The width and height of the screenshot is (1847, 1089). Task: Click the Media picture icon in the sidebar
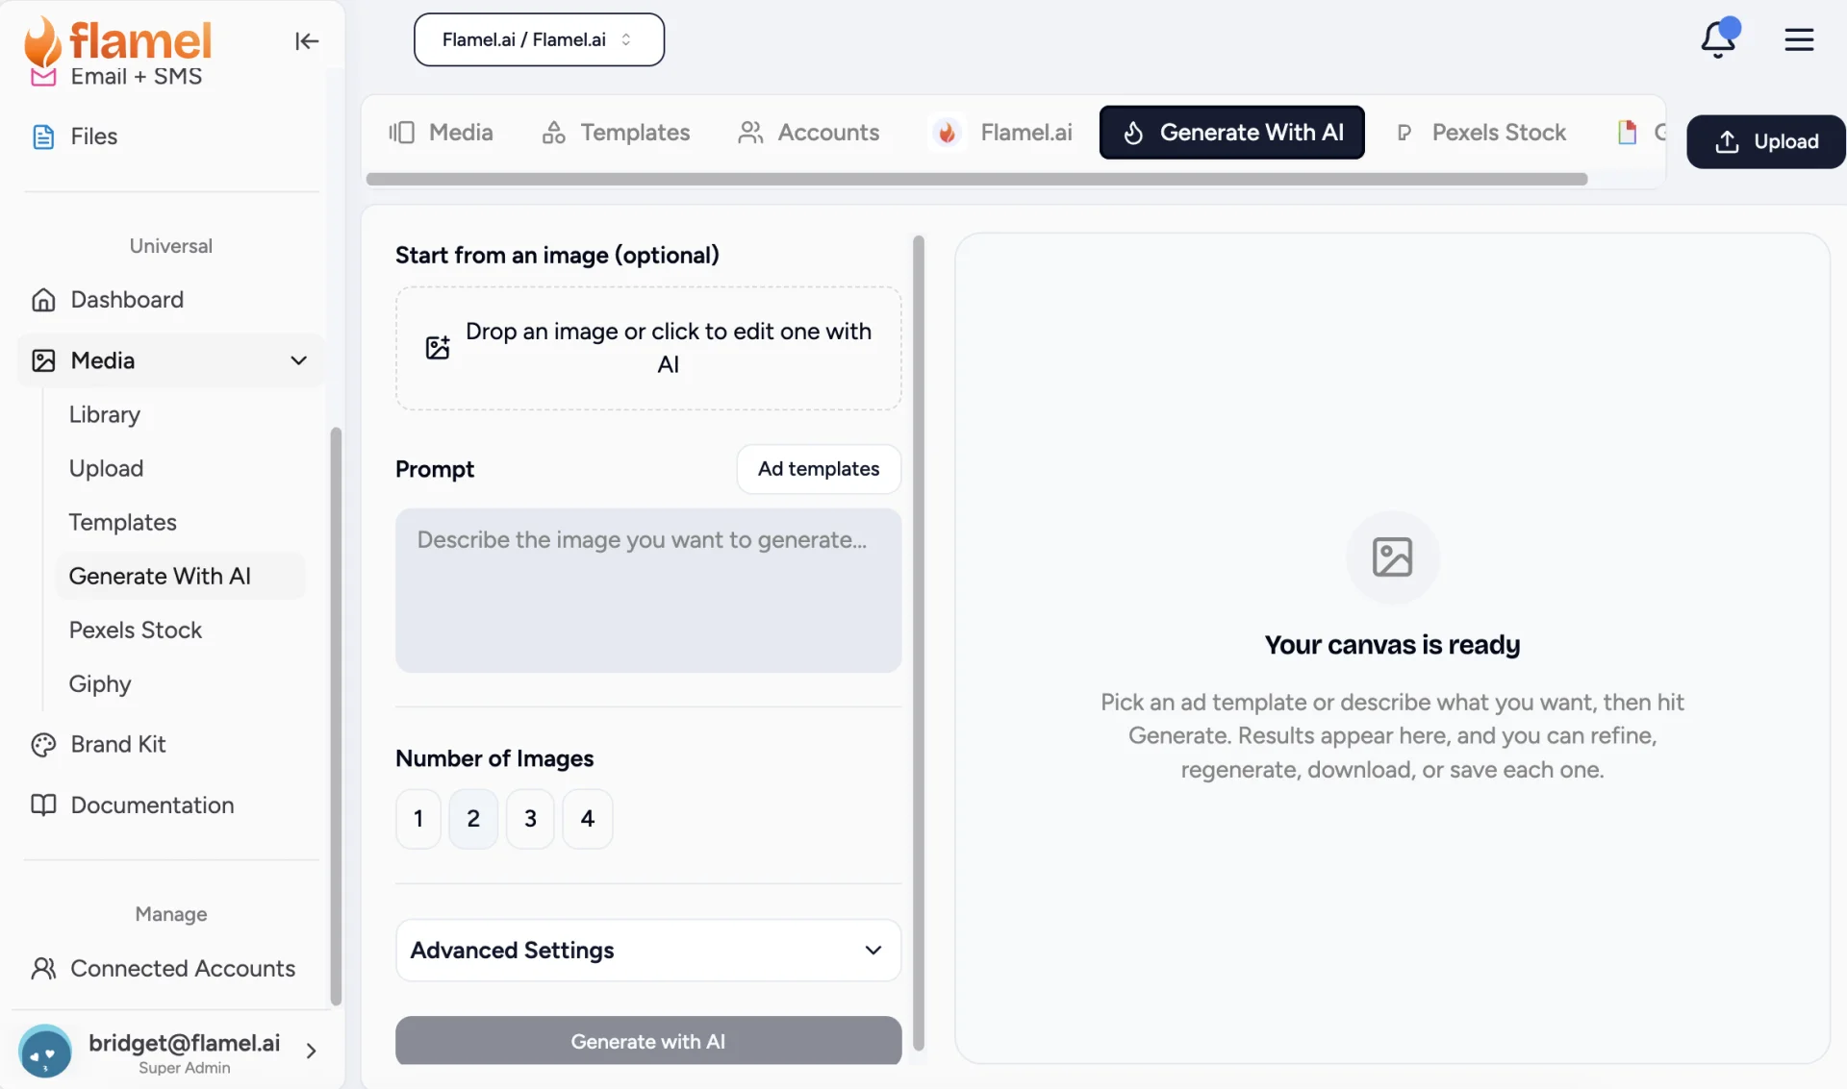[43, 360]
